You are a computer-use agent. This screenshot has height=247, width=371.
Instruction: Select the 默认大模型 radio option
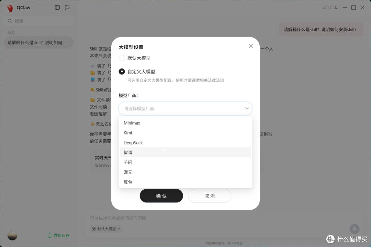pos(122,58)
